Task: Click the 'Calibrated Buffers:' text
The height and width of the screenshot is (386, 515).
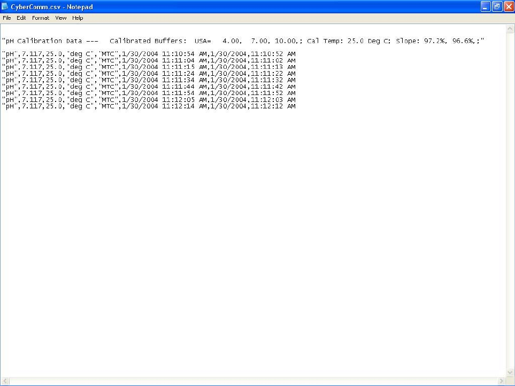Action: tap(148, 41)
